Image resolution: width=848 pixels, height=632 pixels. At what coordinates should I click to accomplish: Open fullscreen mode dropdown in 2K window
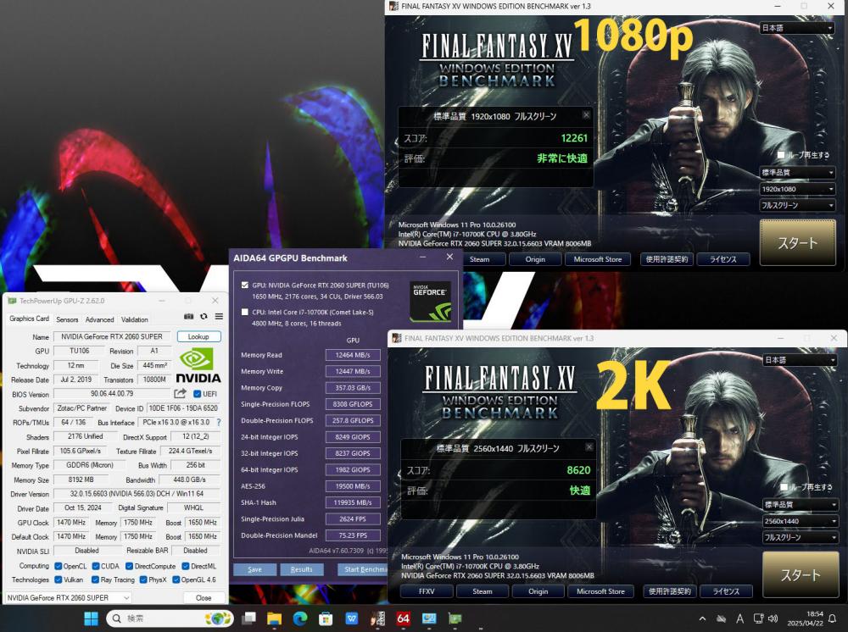[x=801, y=537]
